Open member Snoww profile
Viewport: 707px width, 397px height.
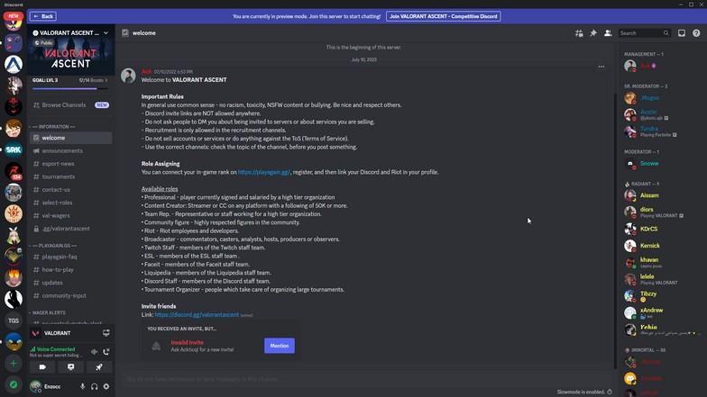[659, 164]
